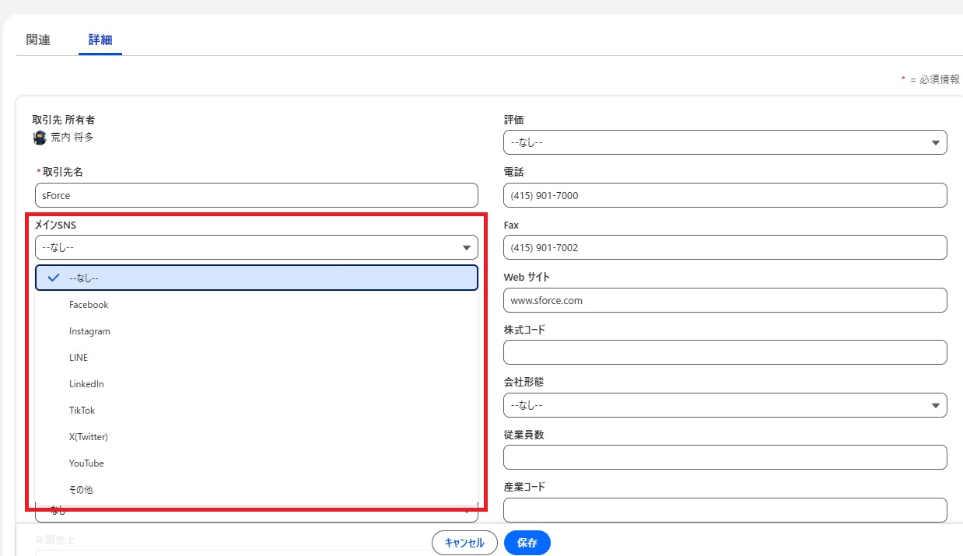Select その他 option in the list
The image size is (963, 556).
81,490
